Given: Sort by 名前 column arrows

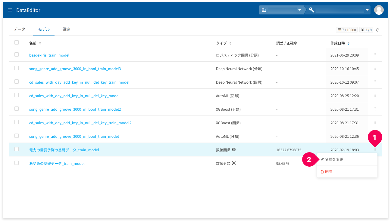Looking at the screenshot, I should coord(40,43).
